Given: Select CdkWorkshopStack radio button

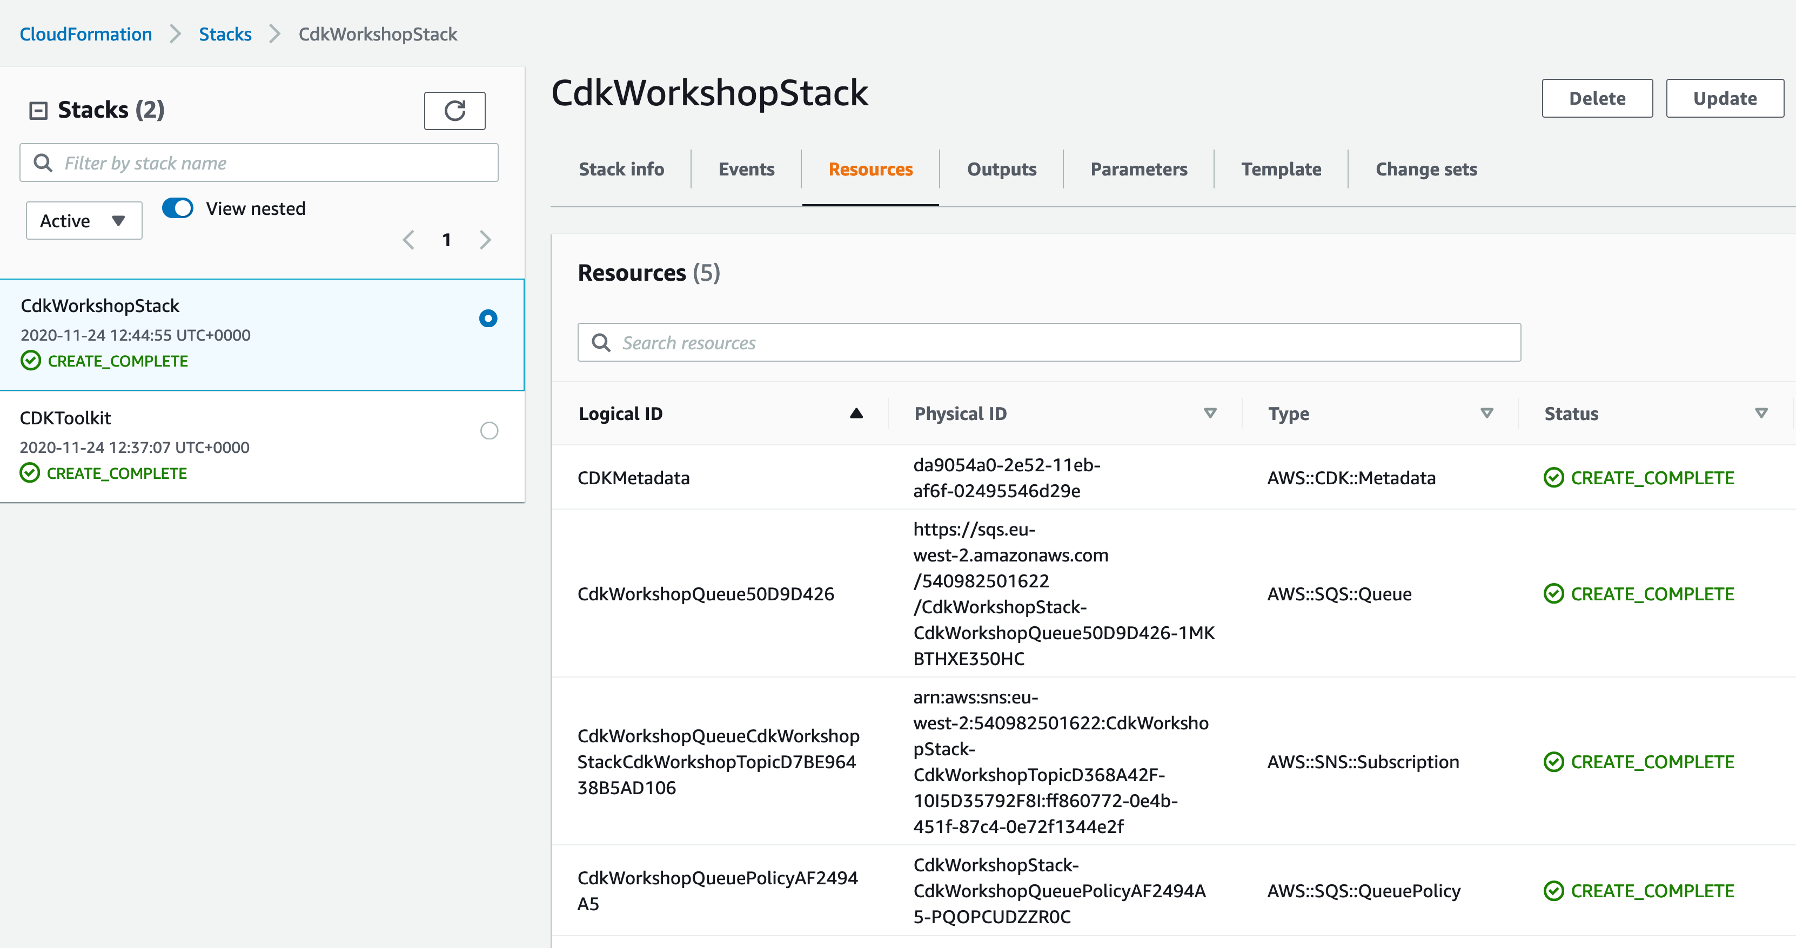Looking at the screenshot, I should [488, 319].
